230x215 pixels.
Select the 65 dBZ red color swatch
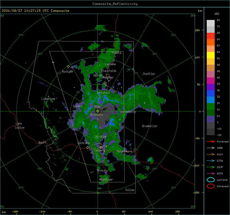(211, 36)
